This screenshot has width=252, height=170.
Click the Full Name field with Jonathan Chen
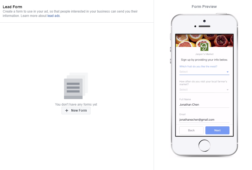[x=204, y=105]
